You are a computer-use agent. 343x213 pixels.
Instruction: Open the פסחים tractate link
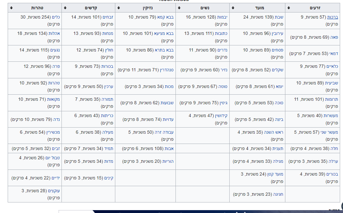(277, 50)
